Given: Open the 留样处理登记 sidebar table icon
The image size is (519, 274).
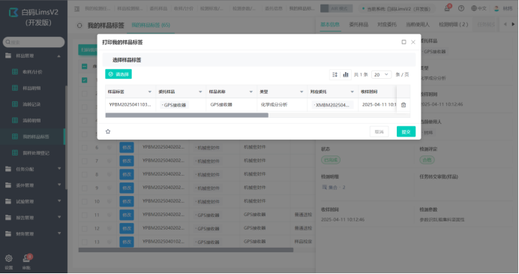Looking at the screenshot, I should coord(15,152).
